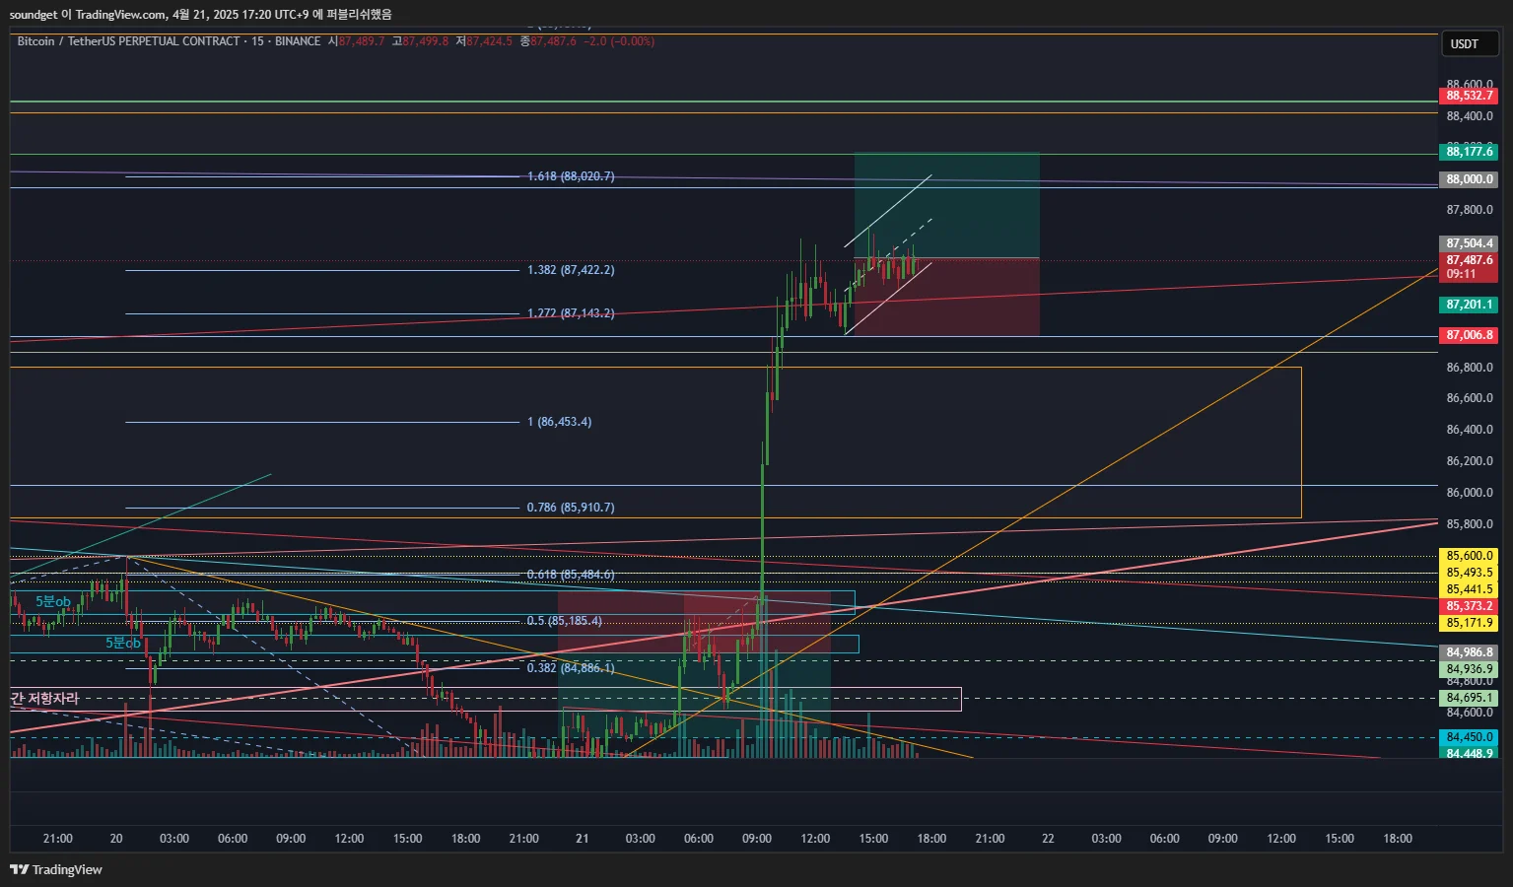
Task: Click the red 88,532.7 price axis tag
Action: click(1469, 96)
